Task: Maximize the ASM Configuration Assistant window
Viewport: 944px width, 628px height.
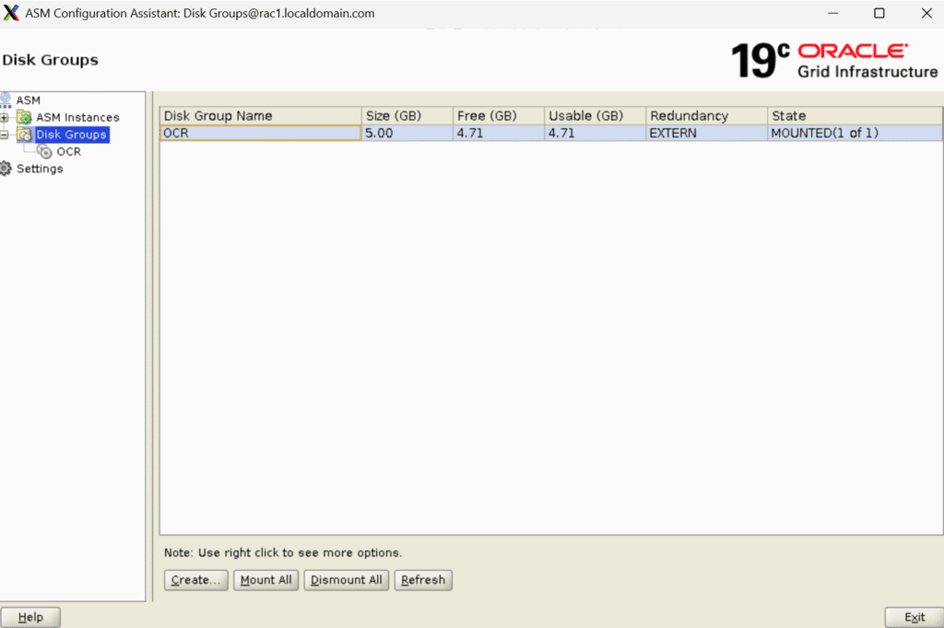Action: pyautogui.click(x=879, y=14)
